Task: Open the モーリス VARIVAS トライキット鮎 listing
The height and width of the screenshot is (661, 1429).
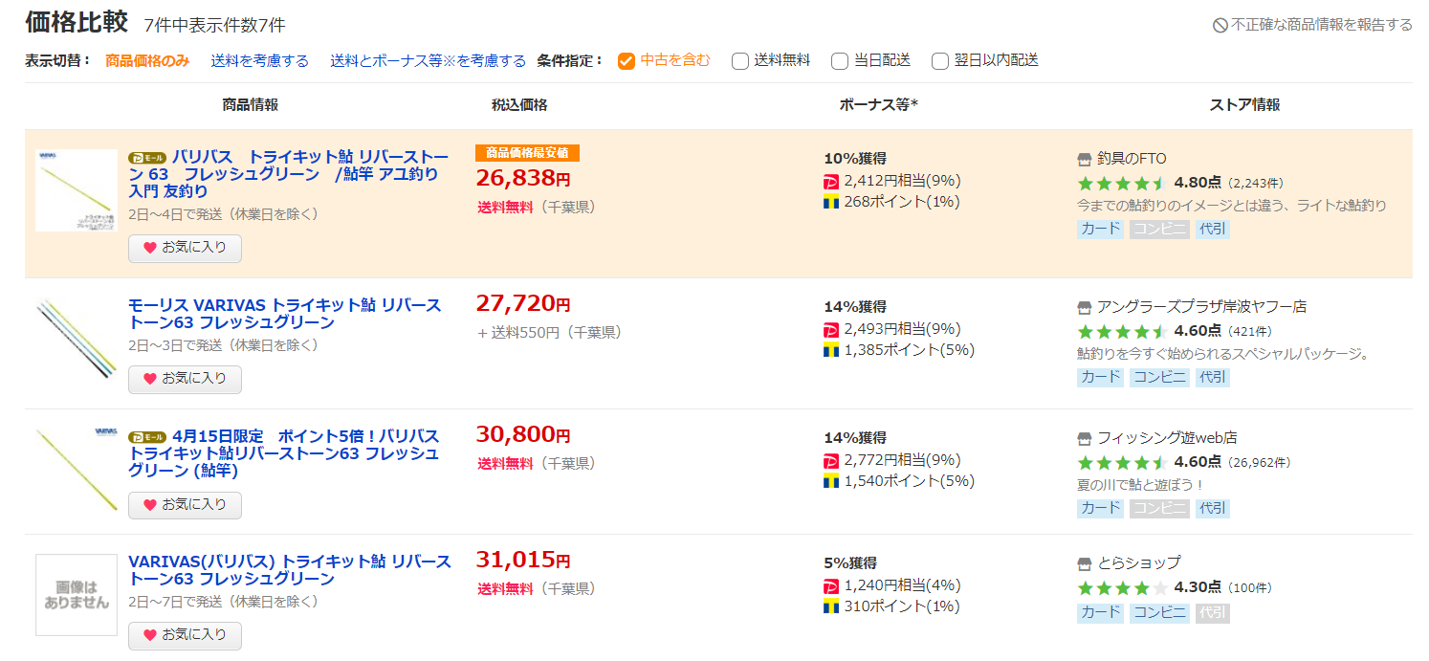Action: point(285,314)
